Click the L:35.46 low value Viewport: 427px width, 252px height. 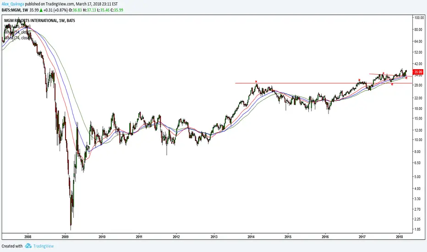[103, 10]
